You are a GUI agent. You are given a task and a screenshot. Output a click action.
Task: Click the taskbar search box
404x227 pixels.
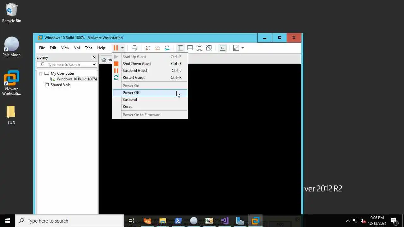[69, 221]
